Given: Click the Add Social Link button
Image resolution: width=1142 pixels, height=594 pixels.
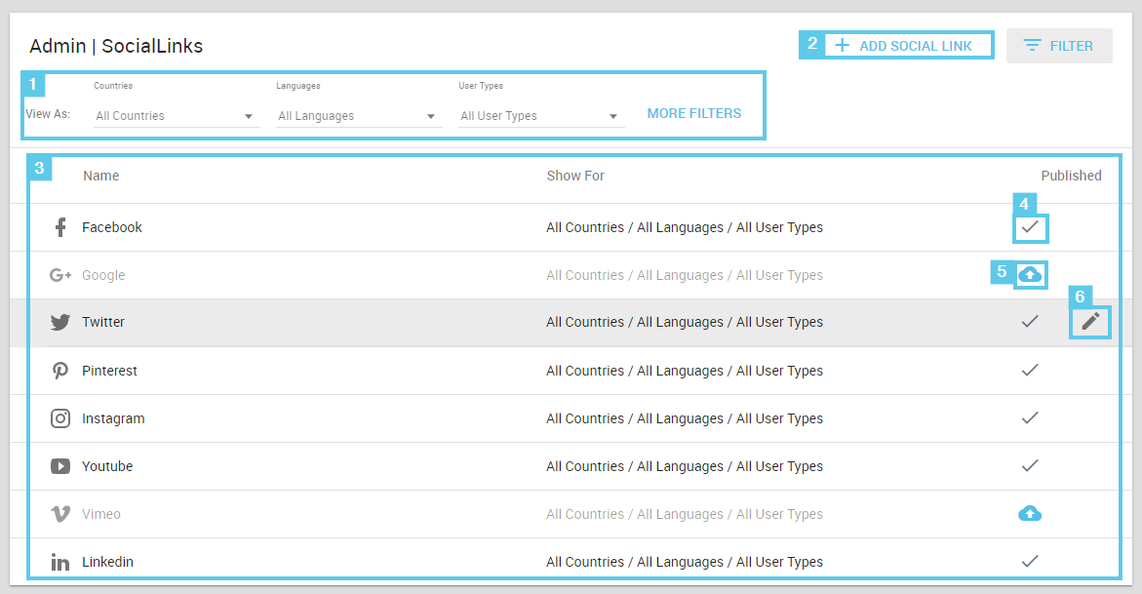Looking at the screenshot, I should pyautogui.click(x=905, y=46).
